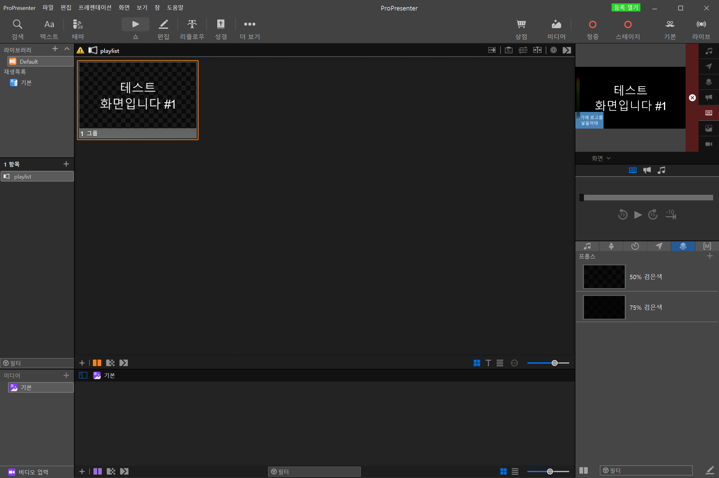Screen dimensions: 719x478
Task: Select the Props layers tab icon
Action: click(x=683, y=246)
